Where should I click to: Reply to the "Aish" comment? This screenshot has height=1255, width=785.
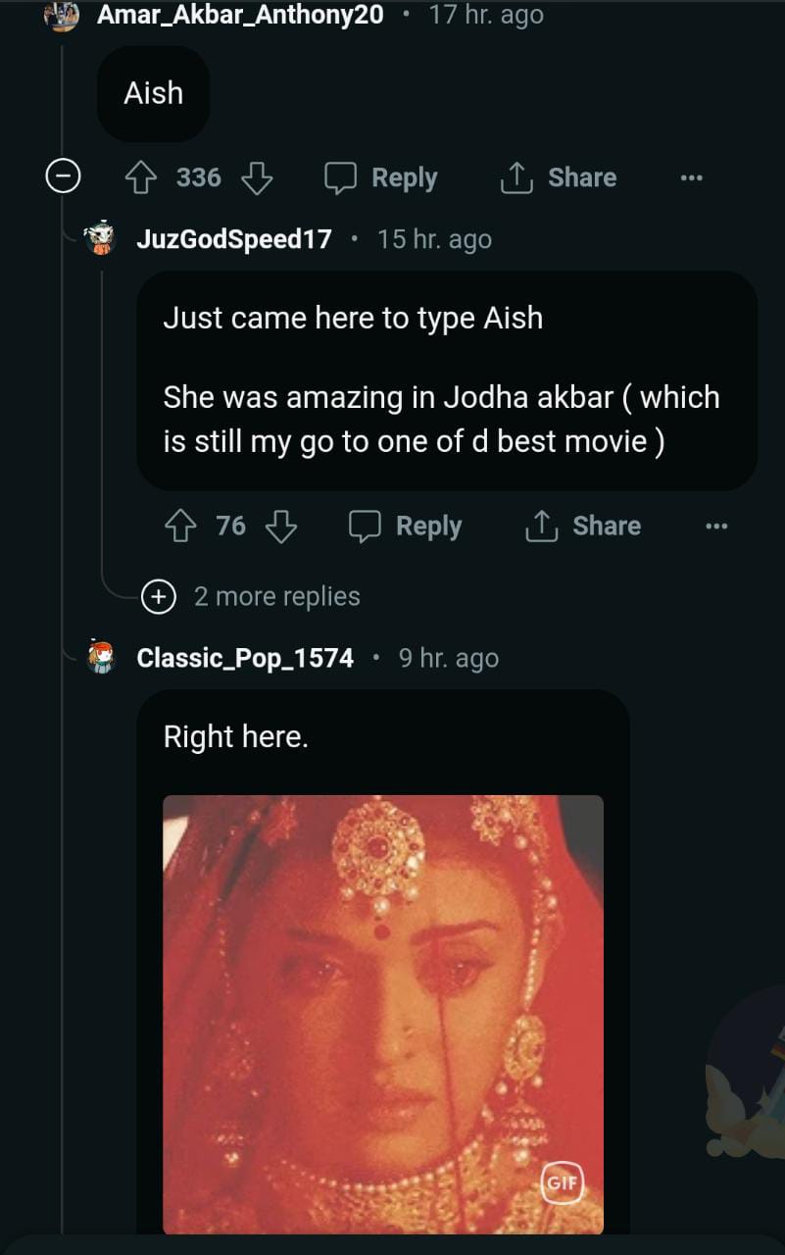[x=381, y=177]
